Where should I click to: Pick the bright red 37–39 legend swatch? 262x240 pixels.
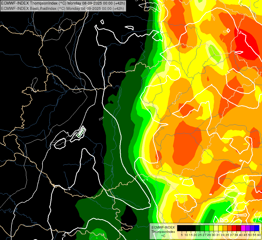coord(234,228)
